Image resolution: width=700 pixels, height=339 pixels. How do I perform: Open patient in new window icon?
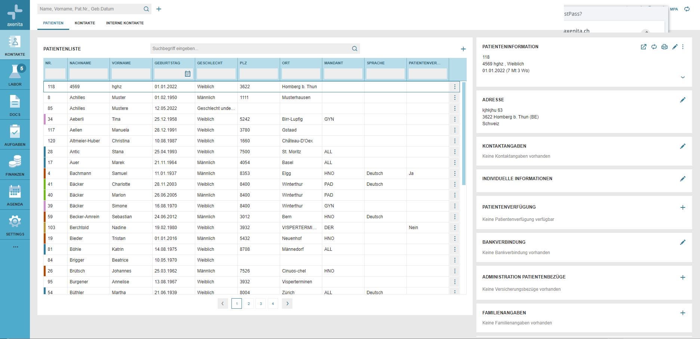click(x=644, y=47)
